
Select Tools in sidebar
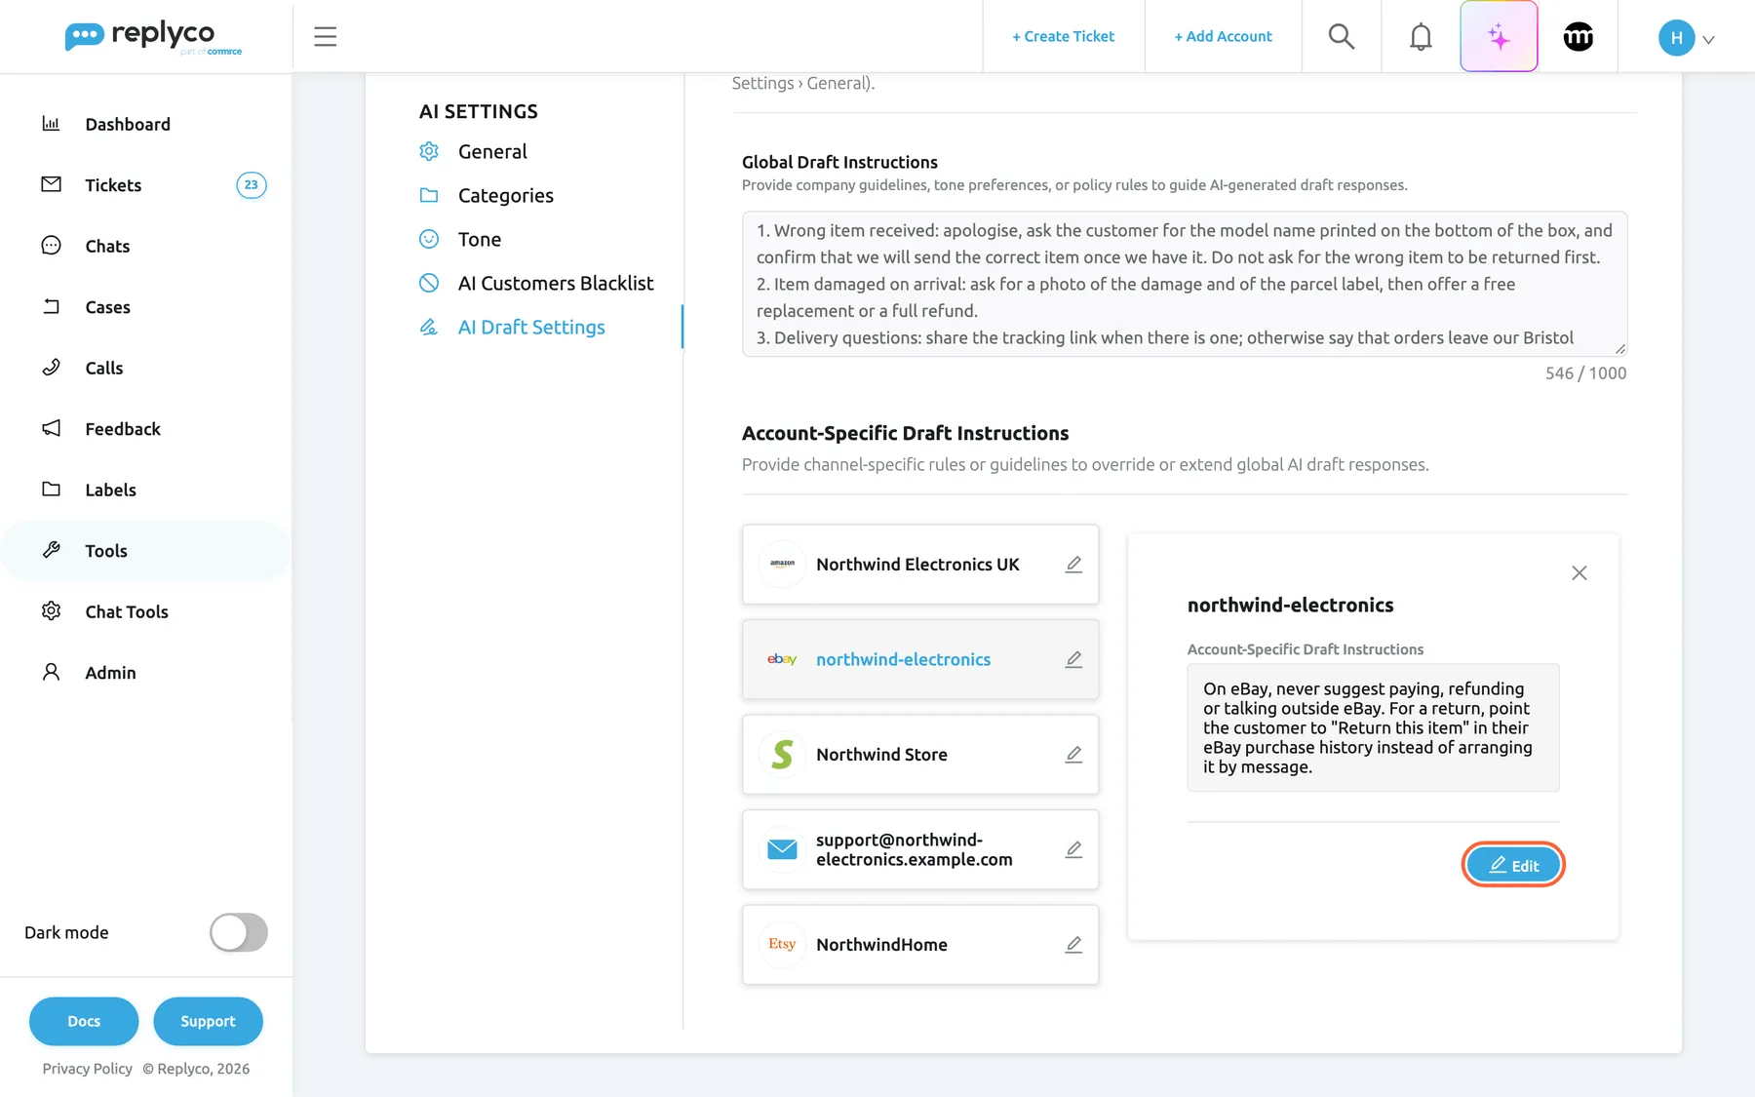point(146,551)
